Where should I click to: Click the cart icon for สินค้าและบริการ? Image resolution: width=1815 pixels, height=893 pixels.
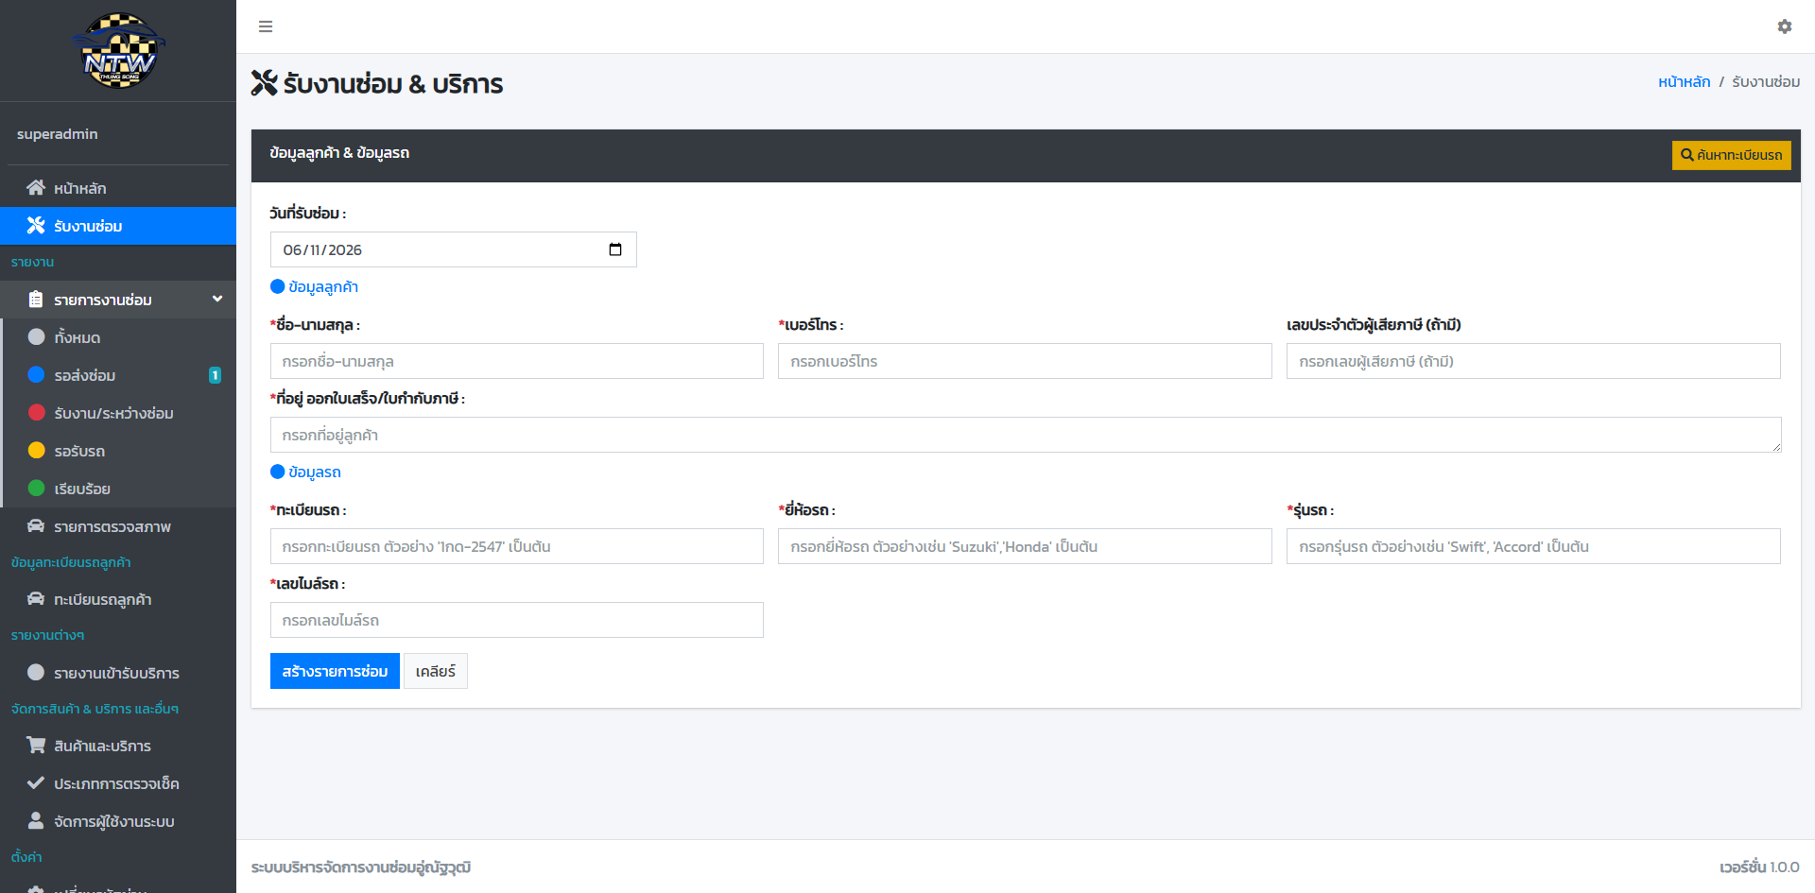(x=36, y=745)
